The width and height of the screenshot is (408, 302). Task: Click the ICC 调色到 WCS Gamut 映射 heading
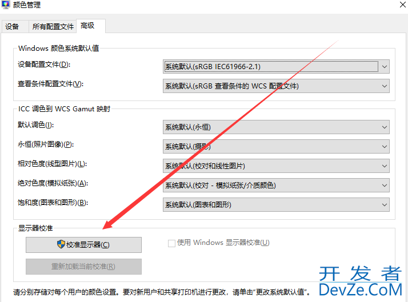tap(64, 109)
